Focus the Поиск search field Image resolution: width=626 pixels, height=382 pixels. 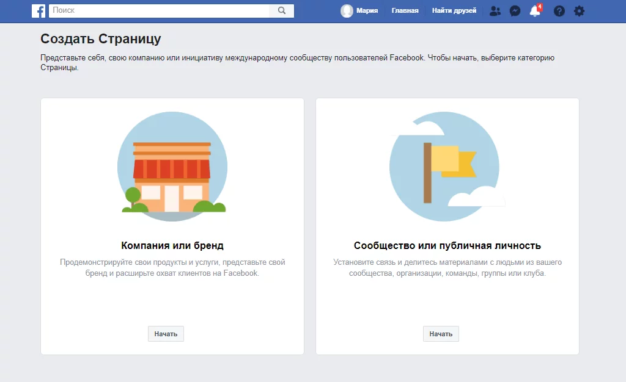(159, 11)
